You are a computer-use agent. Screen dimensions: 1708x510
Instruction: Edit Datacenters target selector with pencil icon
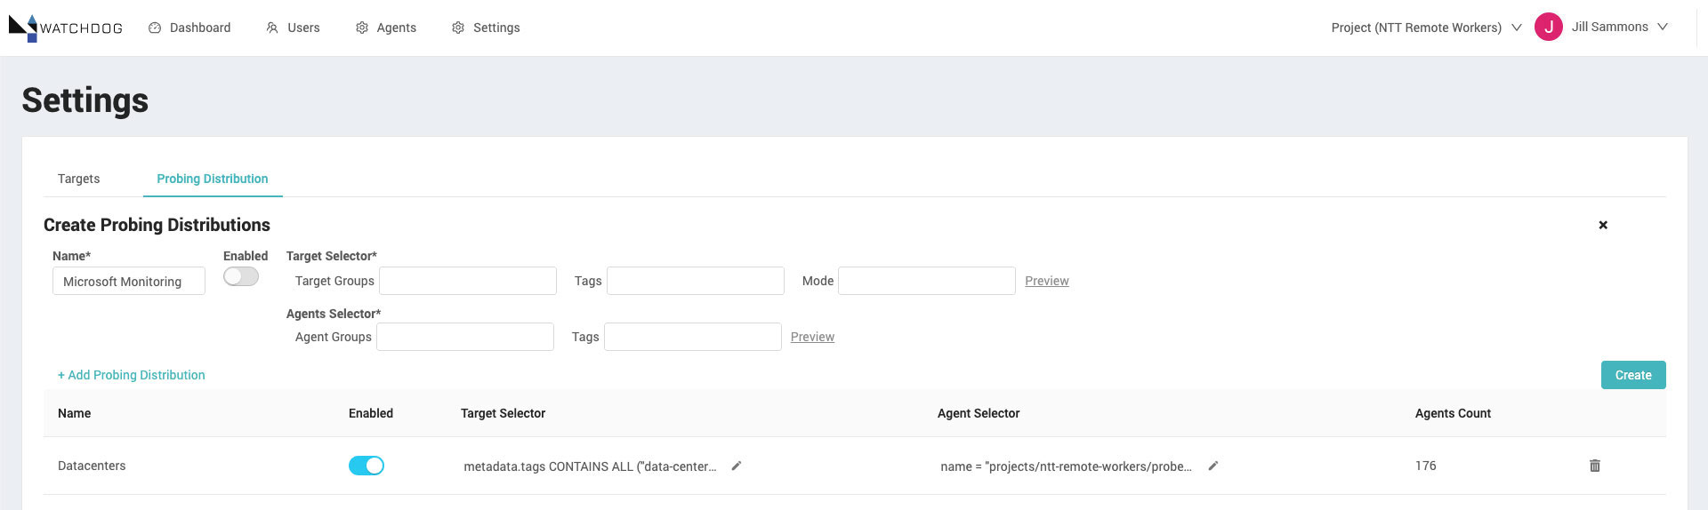[737, 466]
